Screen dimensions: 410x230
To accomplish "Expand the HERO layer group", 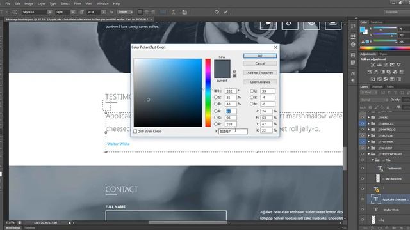I will tap(369, 118).
